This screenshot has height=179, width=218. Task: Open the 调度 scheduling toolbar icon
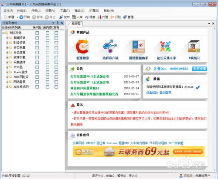pos(87,17)
